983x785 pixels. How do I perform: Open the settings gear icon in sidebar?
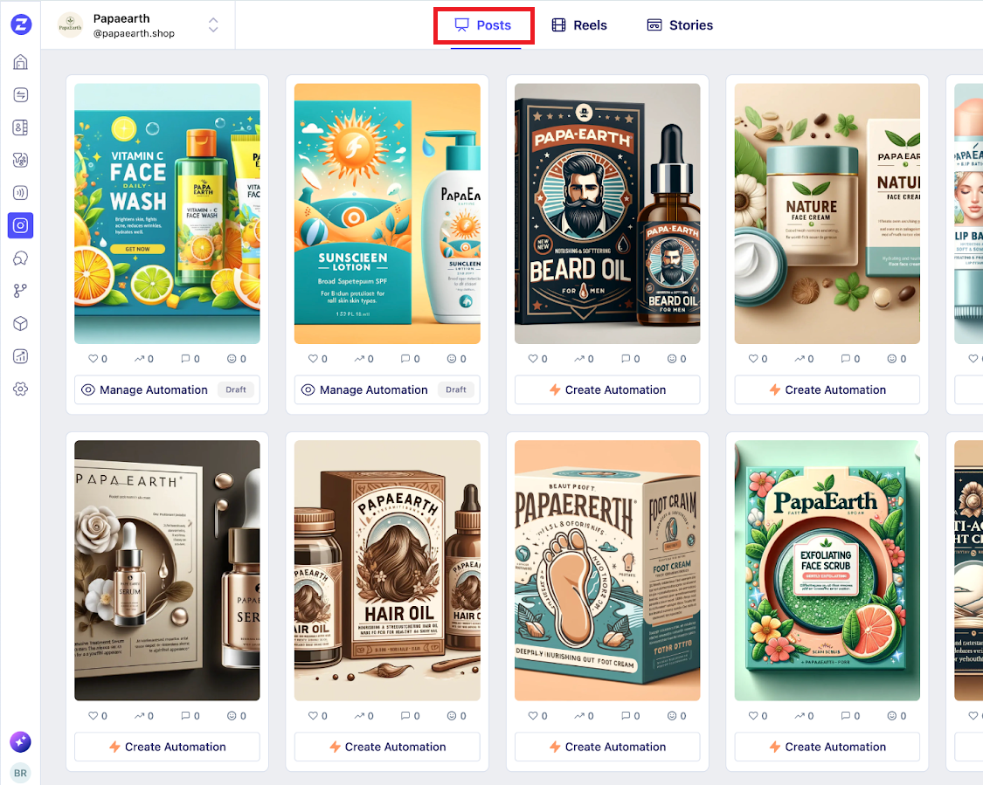(x=21, y=389)
